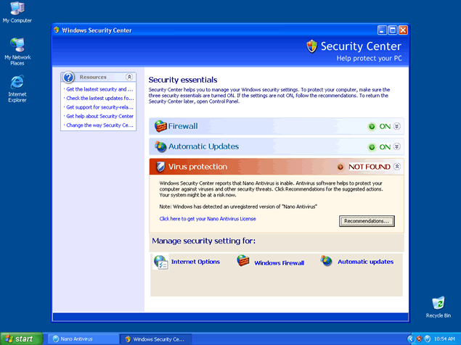Viewport: 461px width, 345px height.
Task: Click the Automatic updates globe icon at bottom
Action: [x=327, y=262]
